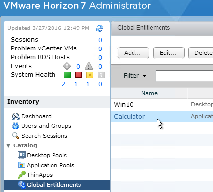Collapse the Catalog tree section
Viewport: 213px width, 192px height.
coord(8,145)
